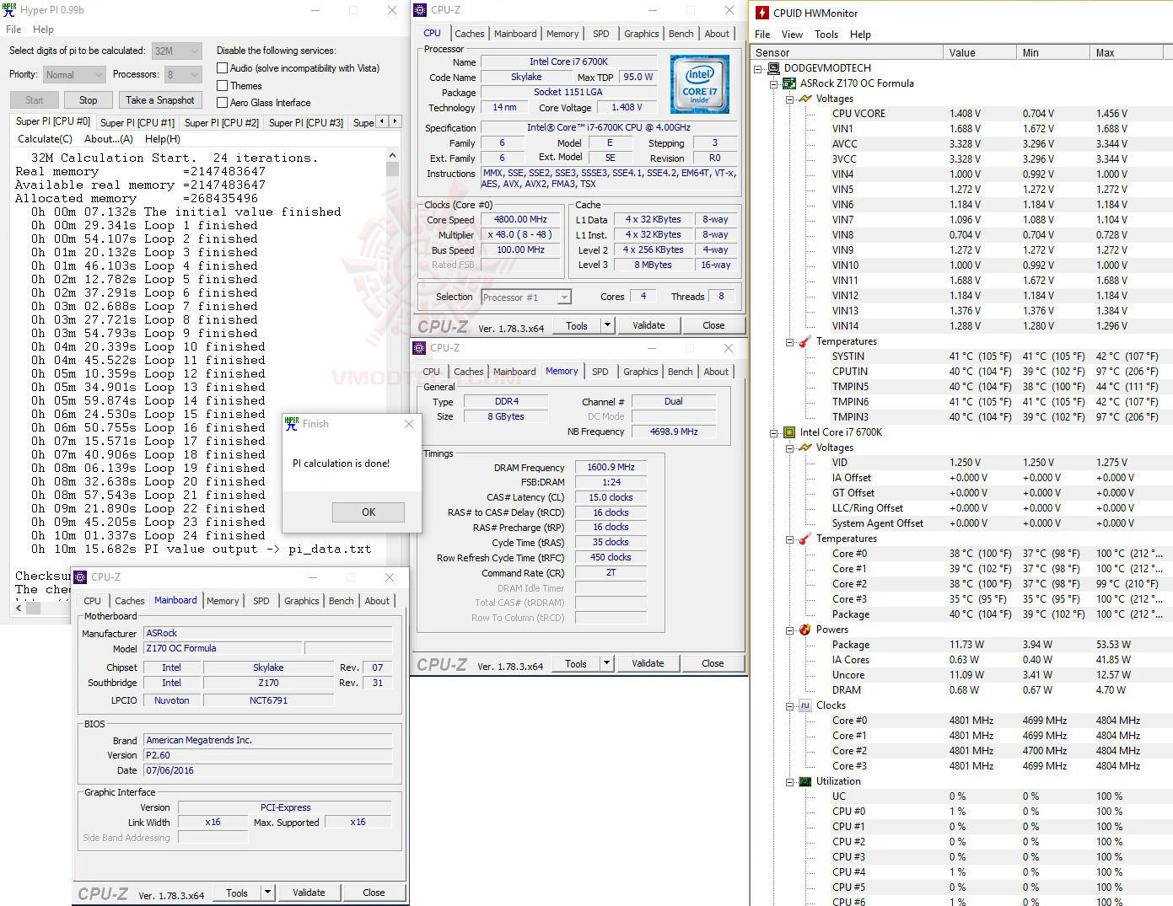This screenshot has width=1173, height=906.
Task: Open the HWMonitor View menu
Action: [x=792, y=35]
